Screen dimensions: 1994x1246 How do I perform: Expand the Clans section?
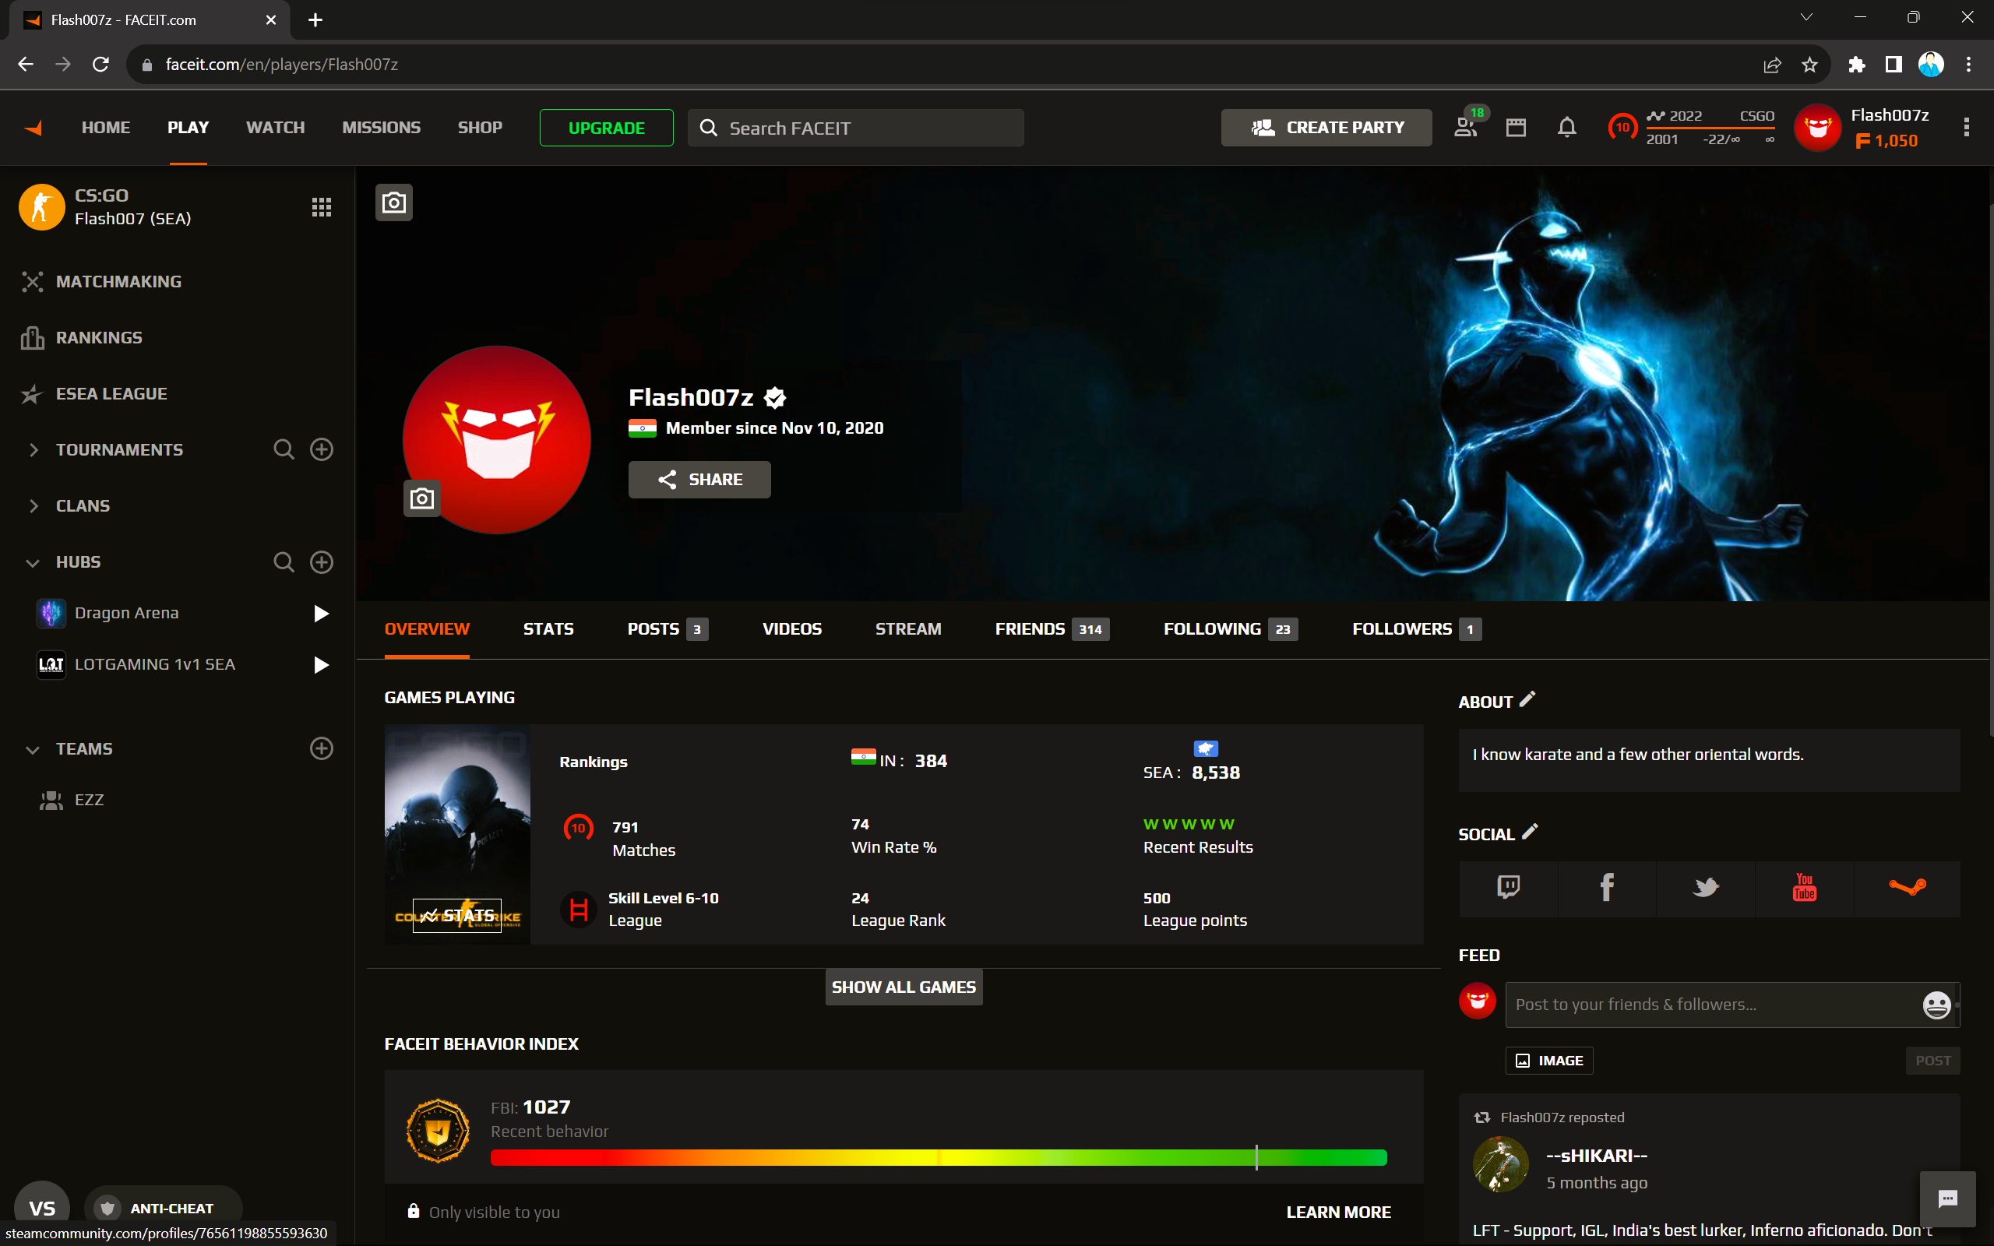pyautogui.click(x=33, y=506)
